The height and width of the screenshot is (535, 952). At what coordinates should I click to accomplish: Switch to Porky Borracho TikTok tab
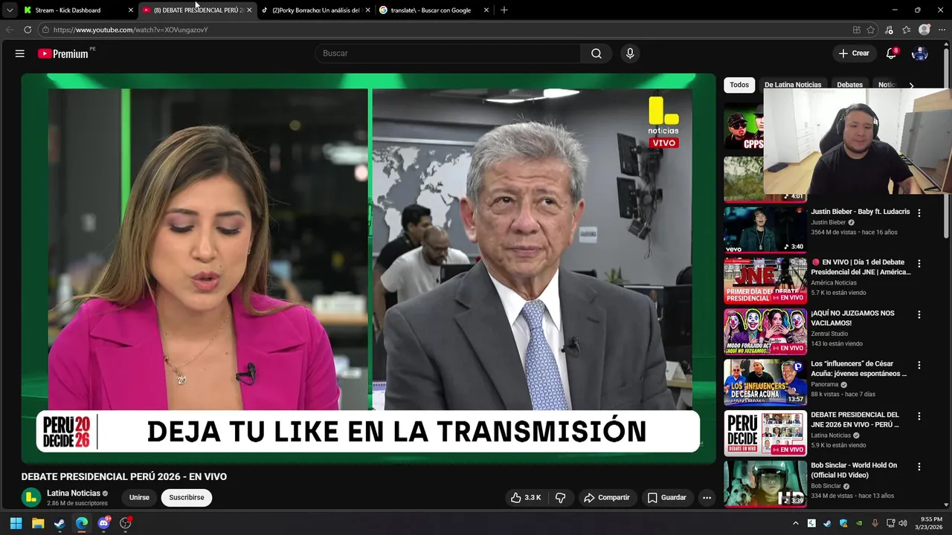[x=316, y=10]
